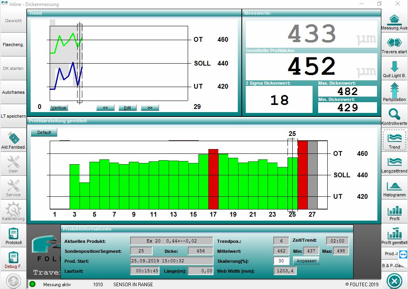
Task: Activate Akt.Fernbed. remote control
Action: [14, 140]
